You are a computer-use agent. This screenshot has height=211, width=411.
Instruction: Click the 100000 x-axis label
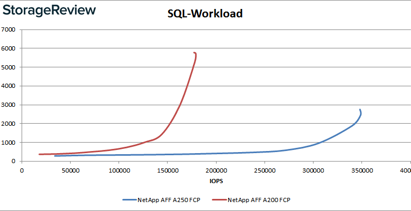[119, 170]
